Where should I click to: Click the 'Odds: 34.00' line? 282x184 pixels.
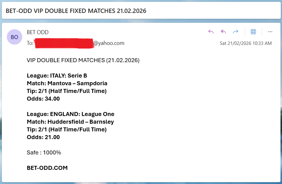[43, 99]
